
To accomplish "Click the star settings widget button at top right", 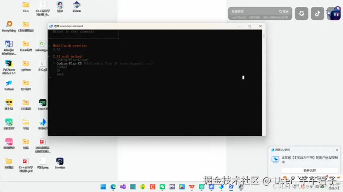I will pos(301,13).
